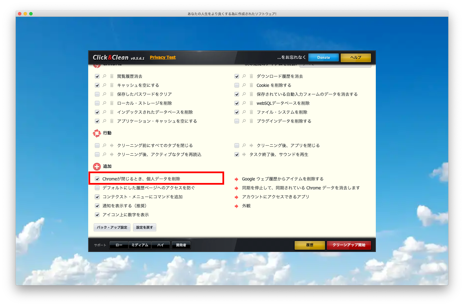Click trash icon beside アプリケーション・キャッシュを空にする
This screenshot has height=306, width=464.
click(112, 121)
